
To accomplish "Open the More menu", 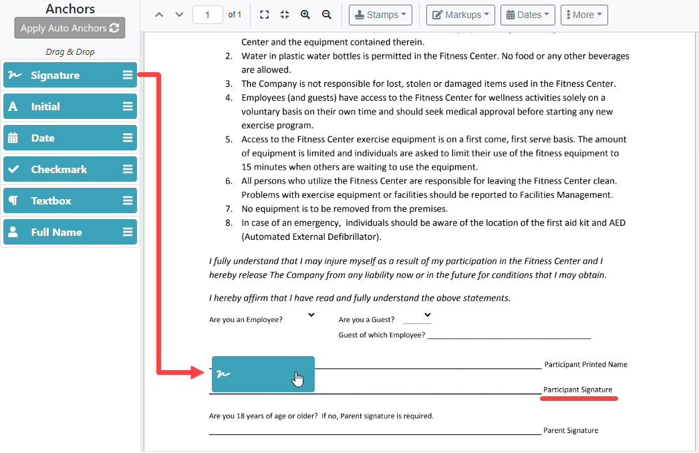I will 583,14.
